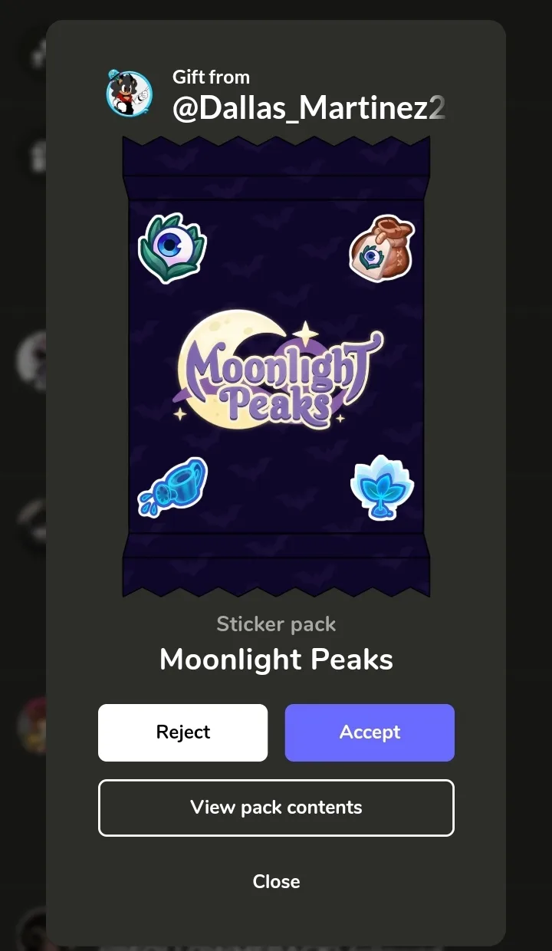Select the 'Moonlight Peaks' pack title
This screenshot has height=951, width=552.
click(276, 660)
